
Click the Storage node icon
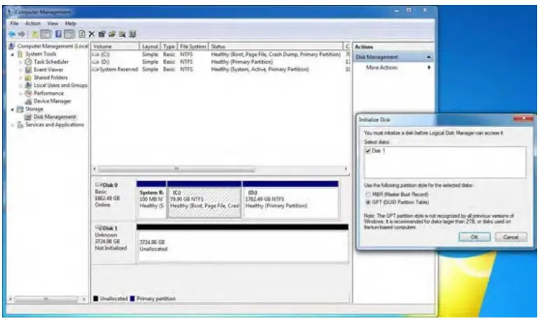point(20,109)
